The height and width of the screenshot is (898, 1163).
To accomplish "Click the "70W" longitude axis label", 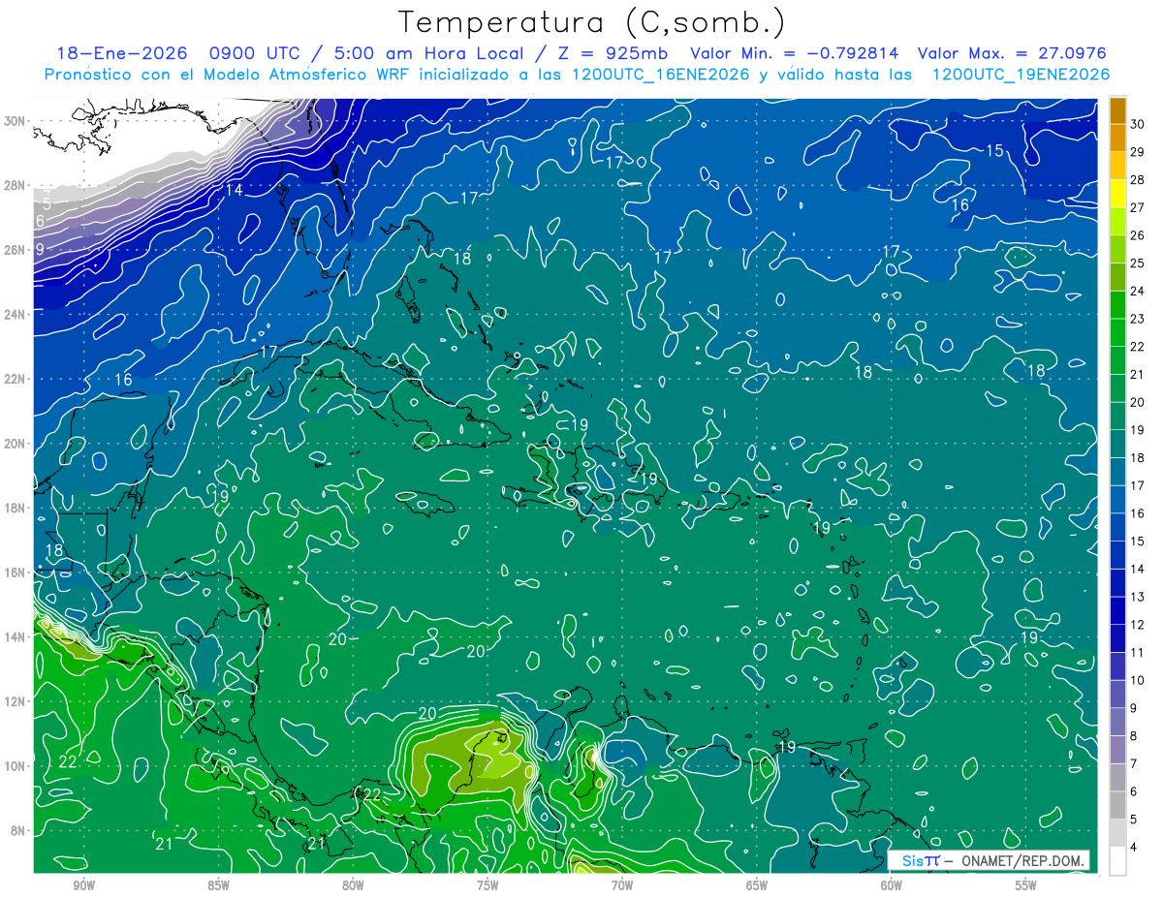I will (x=622, y=885).
